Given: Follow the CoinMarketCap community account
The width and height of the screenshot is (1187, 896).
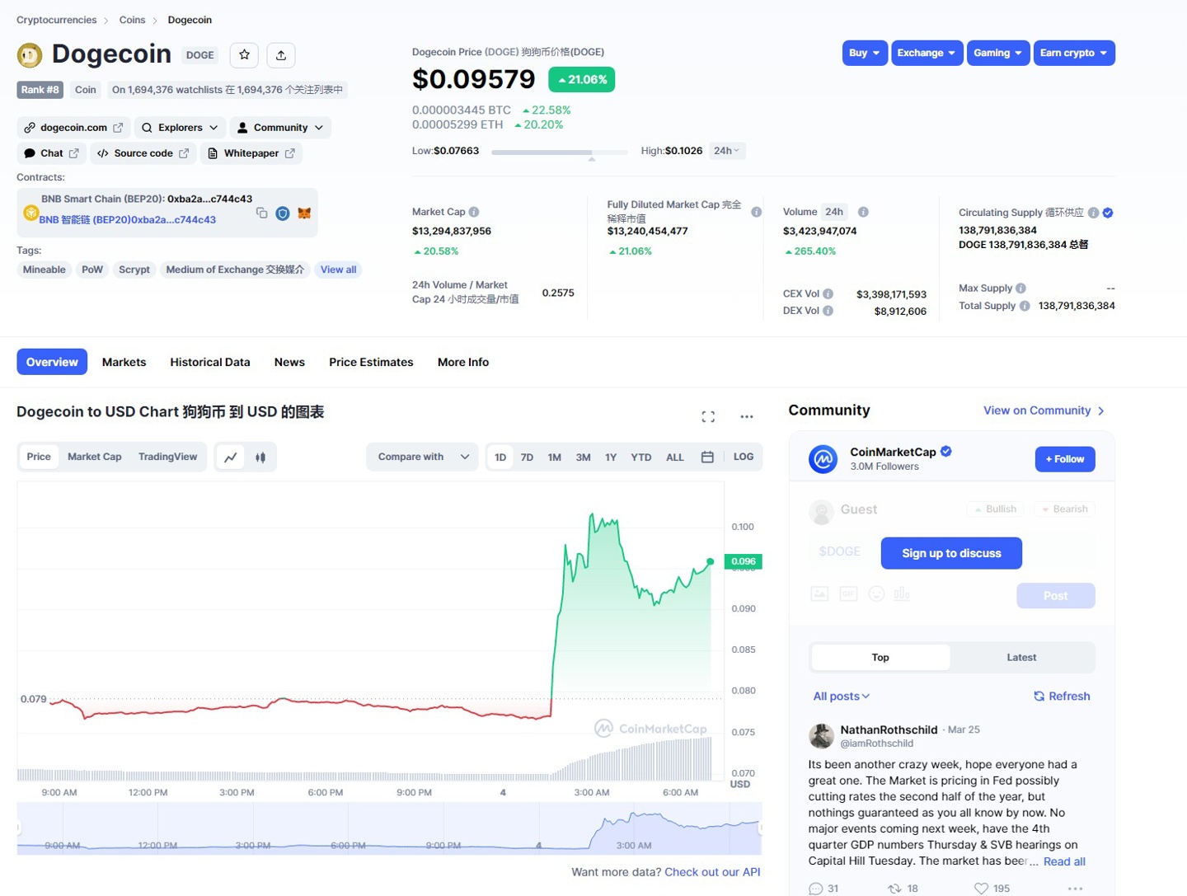Looking at the screenshot, I should (1064, 459).
